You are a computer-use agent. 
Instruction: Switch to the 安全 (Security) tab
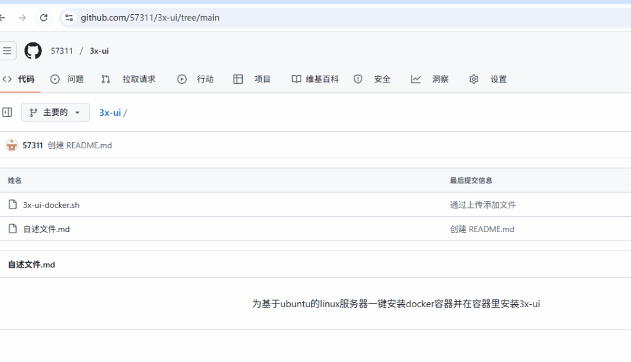[372, 79]
